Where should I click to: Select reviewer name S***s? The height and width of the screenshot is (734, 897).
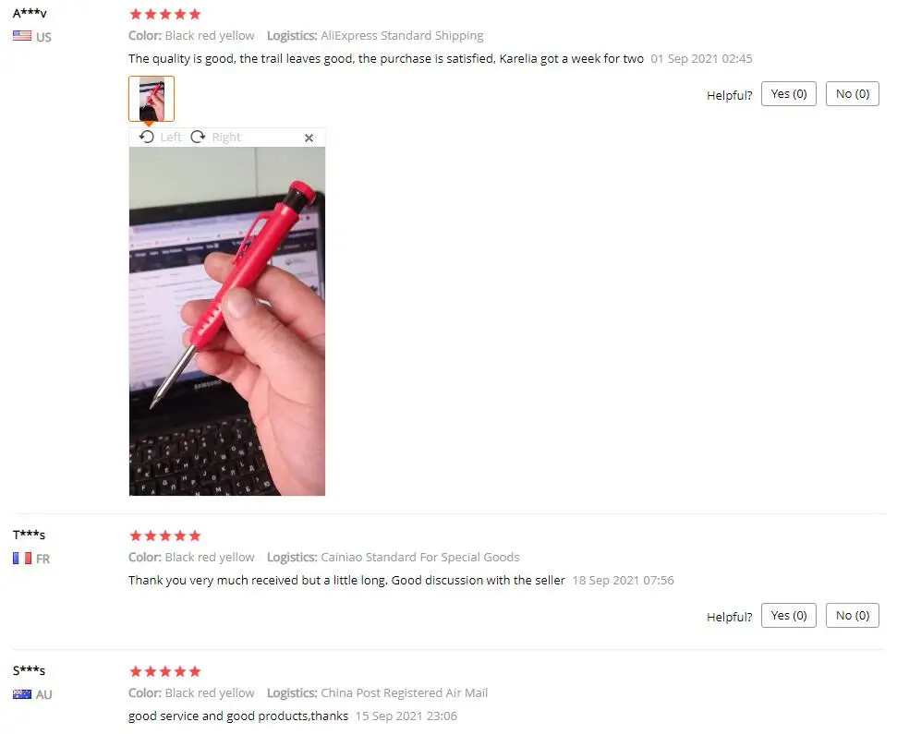30,670
